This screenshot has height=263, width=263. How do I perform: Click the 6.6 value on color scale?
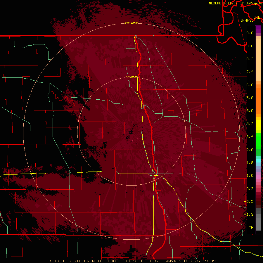pos(250,85)
